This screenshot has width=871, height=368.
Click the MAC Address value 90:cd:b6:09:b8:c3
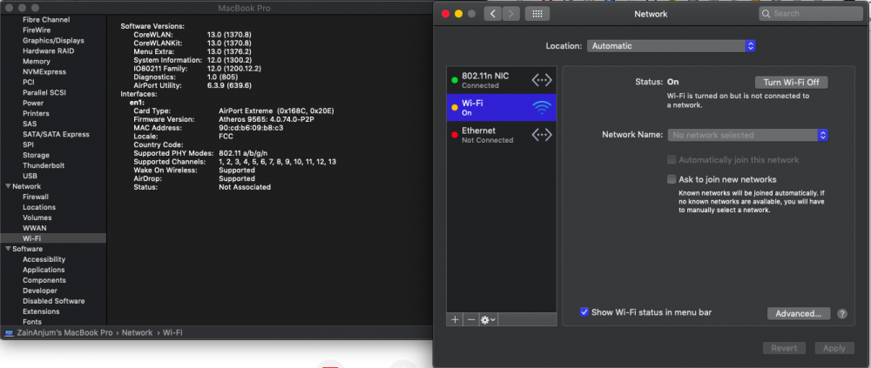click(251, 128)
